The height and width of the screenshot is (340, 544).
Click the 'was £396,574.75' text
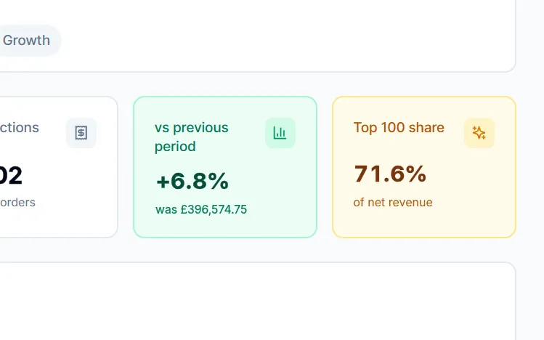(201, 209)
